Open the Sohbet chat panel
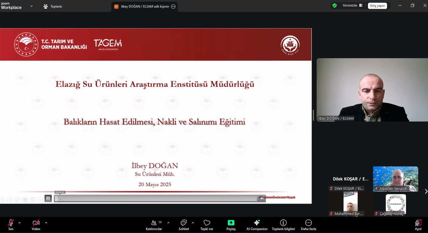Screen dimensions: 428x233 [184, 225]
